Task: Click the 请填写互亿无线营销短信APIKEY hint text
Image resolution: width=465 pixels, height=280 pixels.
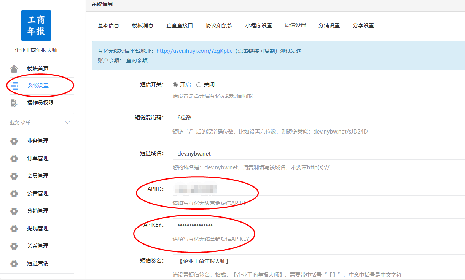Action: coord(211,239)
